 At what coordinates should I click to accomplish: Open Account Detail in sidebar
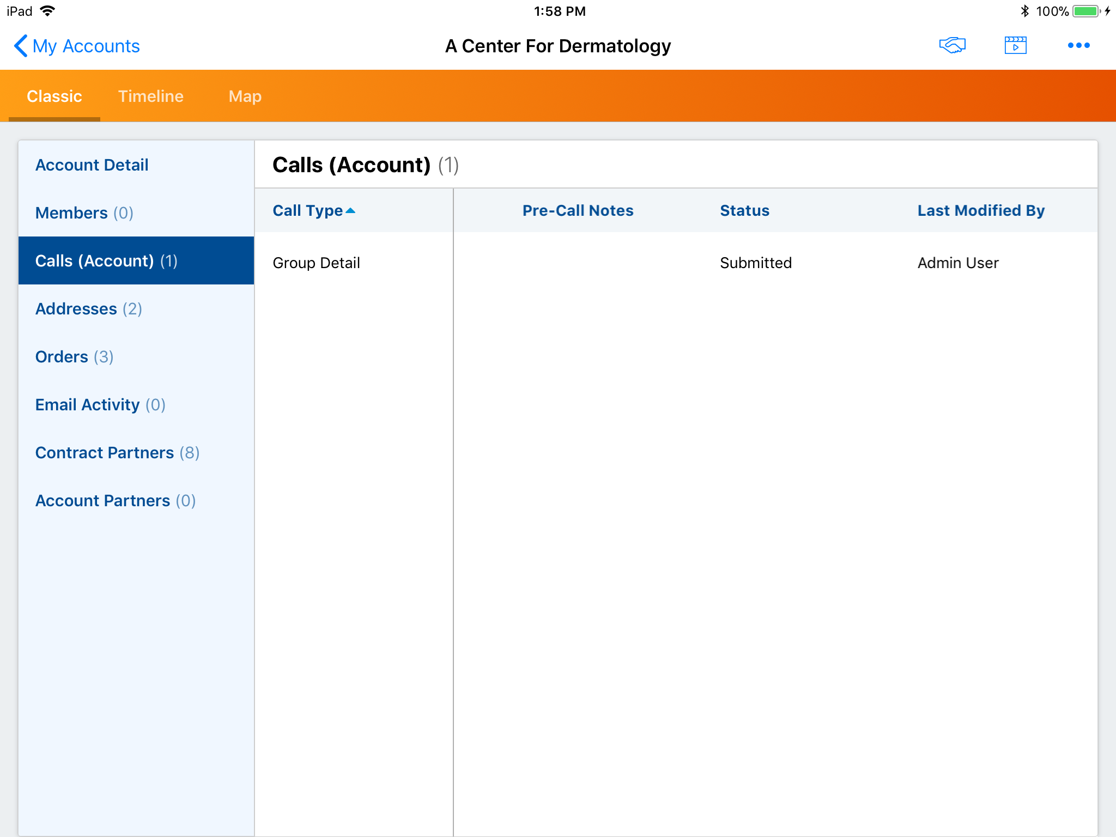(92, 165)
